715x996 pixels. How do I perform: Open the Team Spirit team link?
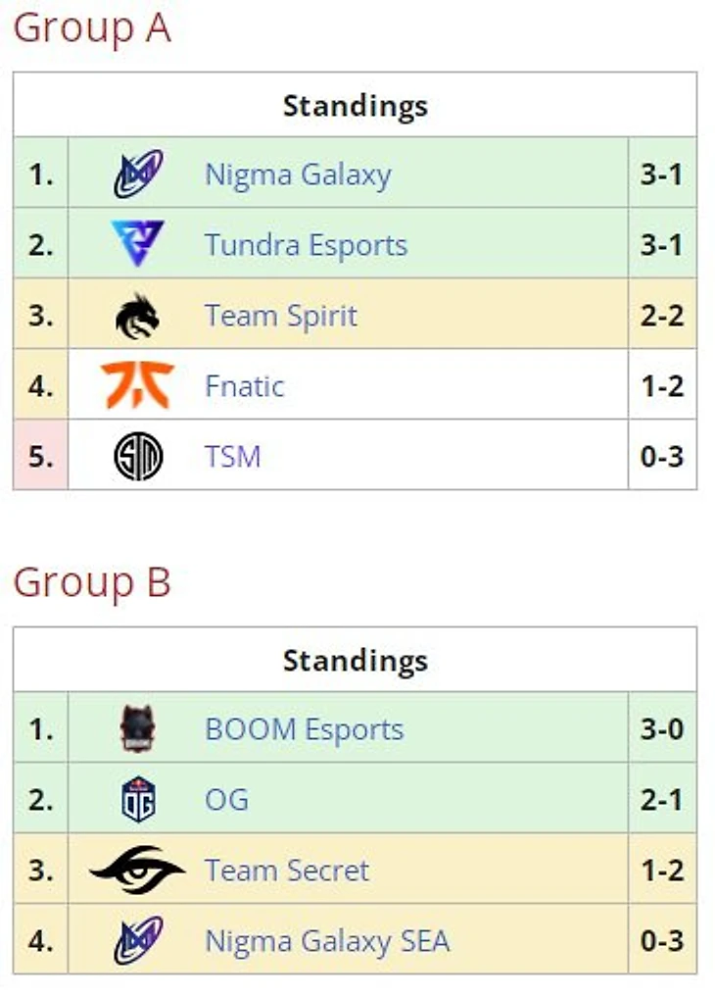click(x=281, y=316)
